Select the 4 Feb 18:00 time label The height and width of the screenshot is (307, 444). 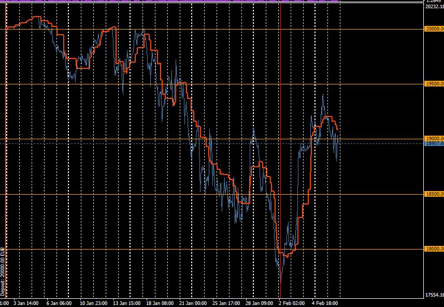(325, 303)
